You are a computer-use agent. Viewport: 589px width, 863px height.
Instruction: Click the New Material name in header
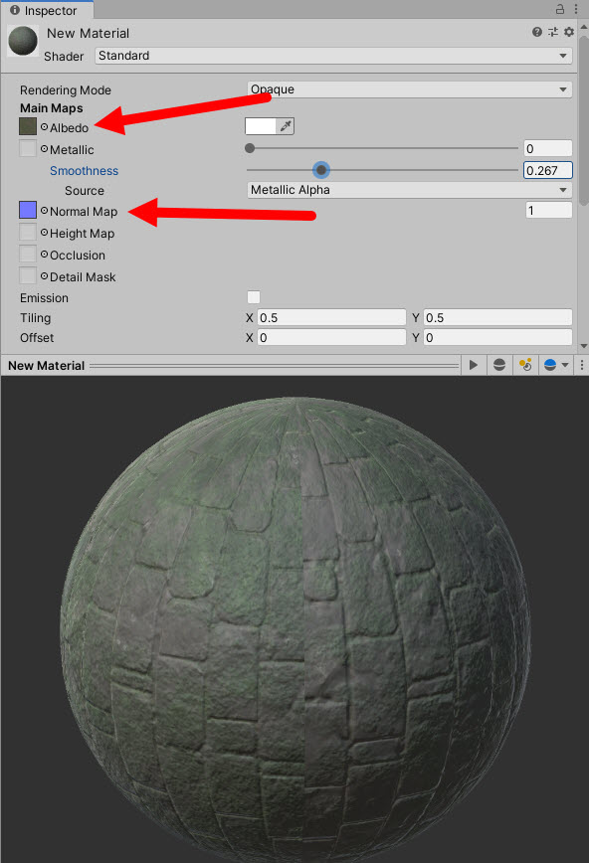point(88,33)
